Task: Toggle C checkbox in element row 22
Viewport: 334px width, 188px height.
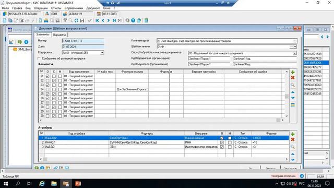Action: pyautogui.click(x=54, y=80)
